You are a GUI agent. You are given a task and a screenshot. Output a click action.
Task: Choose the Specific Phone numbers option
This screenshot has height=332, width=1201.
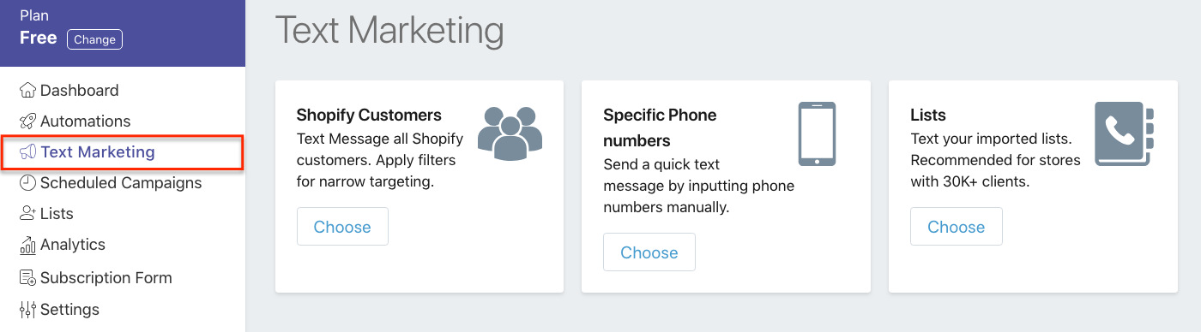click(x=649, y=252)
